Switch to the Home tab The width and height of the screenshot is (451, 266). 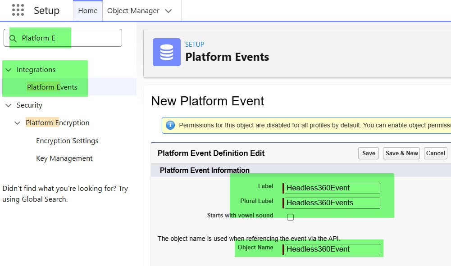(88, 11)
